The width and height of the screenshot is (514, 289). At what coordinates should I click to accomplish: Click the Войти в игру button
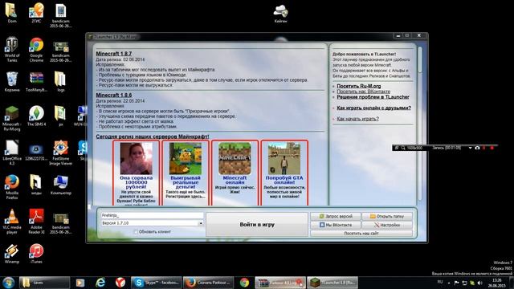[257, 225]
